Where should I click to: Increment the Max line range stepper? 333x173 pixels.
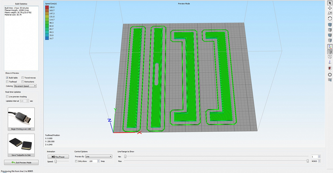click(319, 160)
